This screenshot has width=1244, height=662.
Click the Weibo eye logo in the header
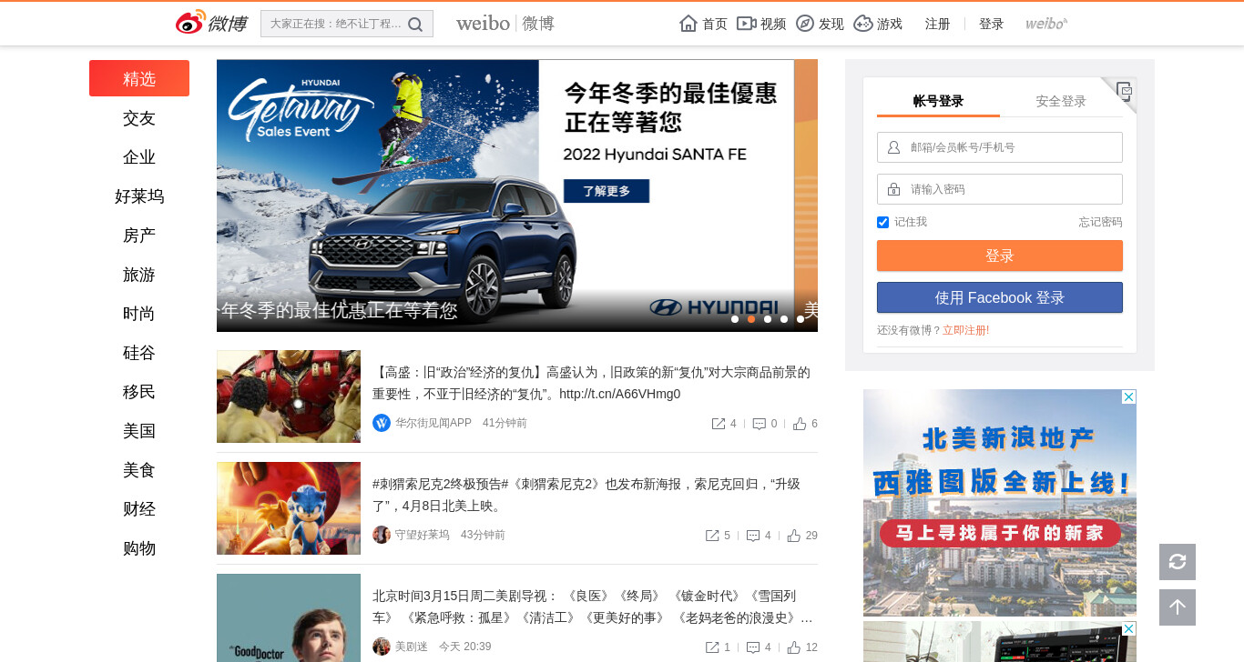(190, 23)
